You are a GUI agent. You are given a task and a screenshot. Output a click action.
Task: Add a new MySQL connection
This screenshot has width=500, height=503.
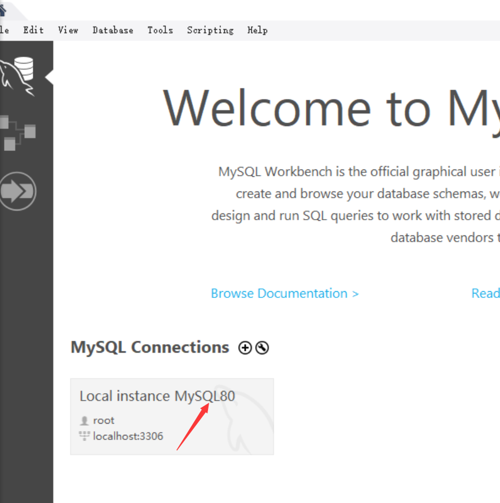pyautogui.click(x=245, y=348)
